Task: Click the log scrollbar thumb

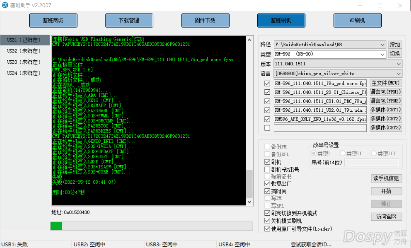Action: [x=250, y=184]
